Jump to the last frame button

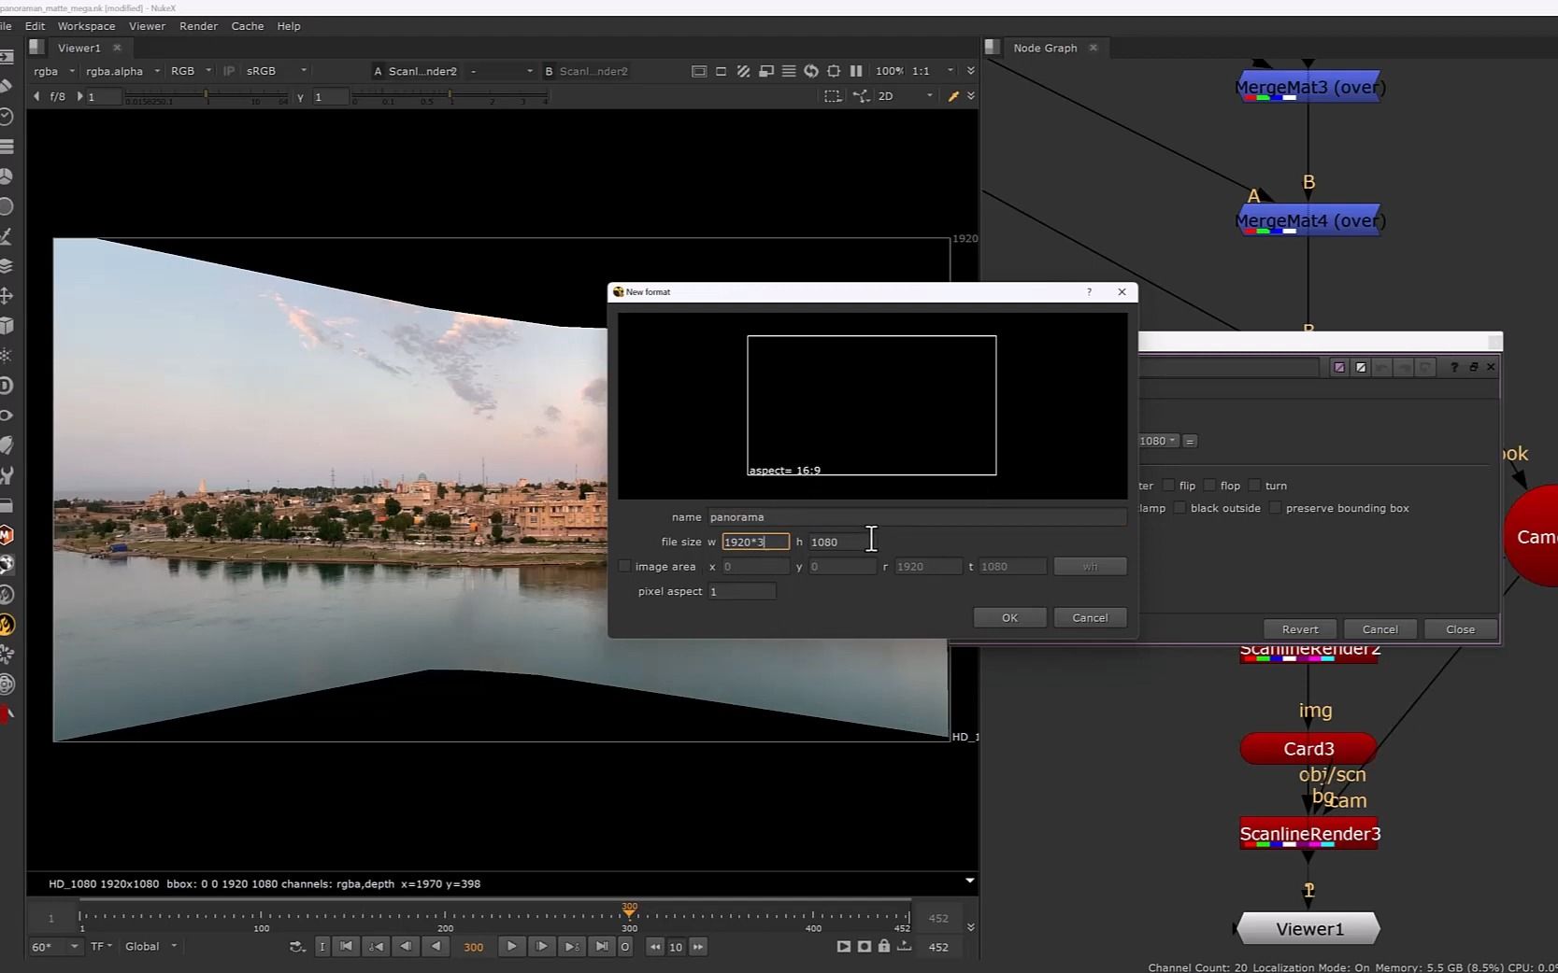[x=601, y=946]
